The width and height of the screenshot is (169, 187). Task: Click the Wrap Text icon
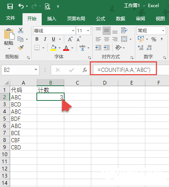[x=124, y=30]
